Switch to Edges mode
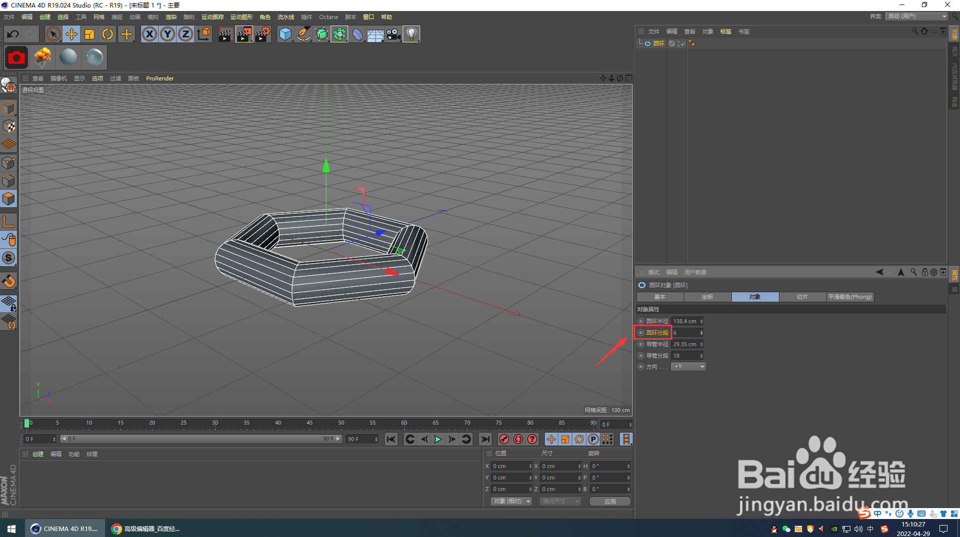This screenshot has width=960, height=537. click(x=9, y=181)
